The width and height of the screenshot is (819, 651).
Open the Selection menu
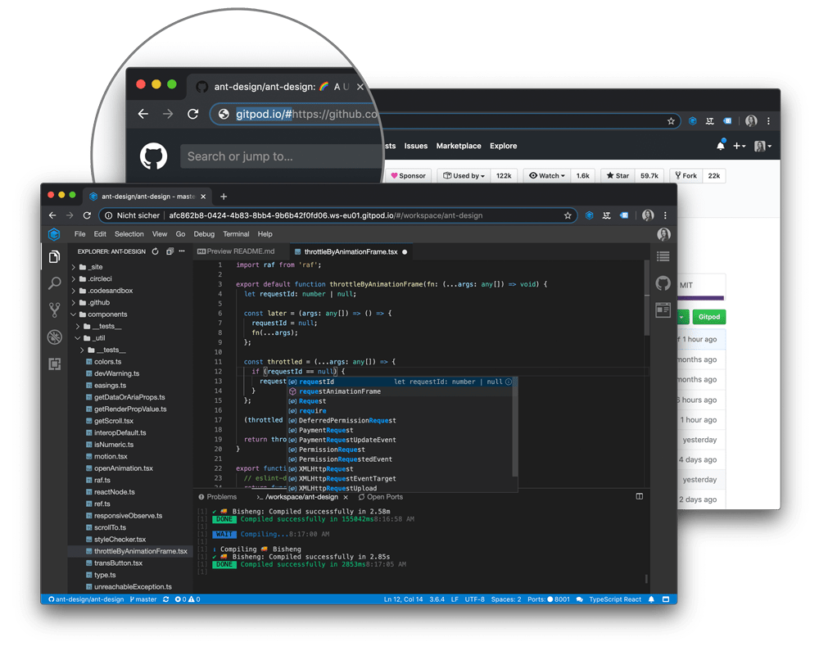pyautogui.click(x=129, y=234)
